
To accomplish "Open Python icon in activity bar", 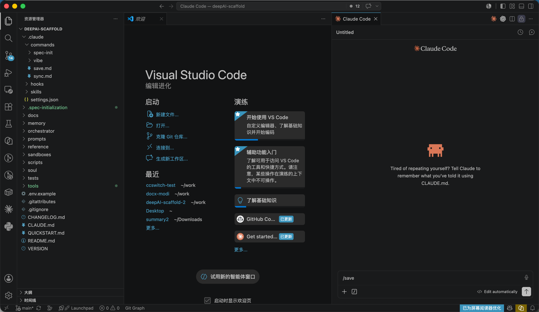I will pos(8,226).
